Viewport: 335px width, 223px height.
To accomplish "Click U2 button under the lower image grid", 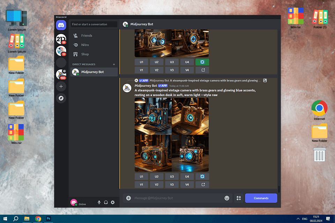I will 157,176.
